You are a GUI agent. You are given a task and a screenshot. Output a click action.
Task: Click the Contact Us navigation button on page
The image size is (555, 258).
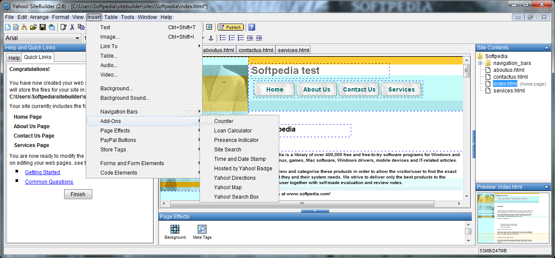click(359, 89)
